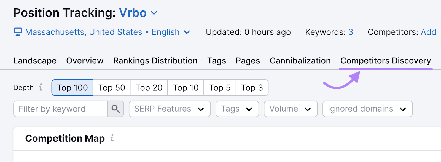Click the Competition Map info icon
The height and width of the screenshot is (162, 441).
(112, 138)
